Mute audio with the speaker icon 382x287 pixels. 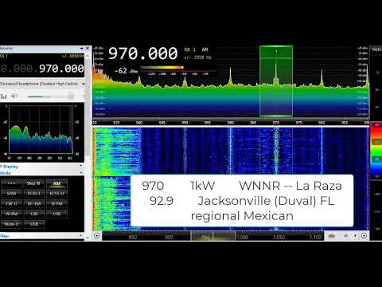(14, 96)
